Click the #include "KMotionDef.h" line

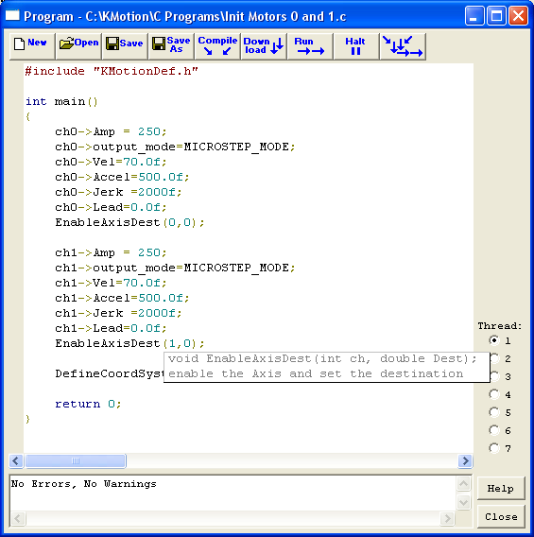(x=112, y=71)
